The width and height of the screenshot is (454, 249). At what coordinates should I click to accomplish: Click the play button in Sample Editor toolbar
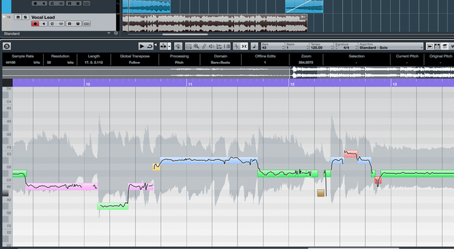pyautogui.click(x=142, y=46)
